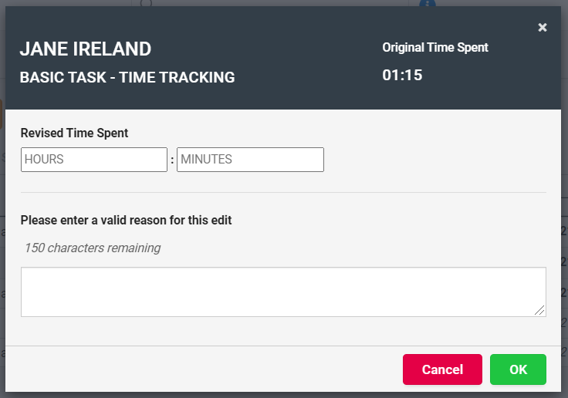
Task: Click the blue info icon behind the dialog
Action: point(428,3)
